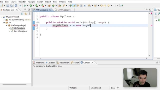The image size is (160, 90).
Task: Run the program with green play icon
Action: tap(31, 5)
